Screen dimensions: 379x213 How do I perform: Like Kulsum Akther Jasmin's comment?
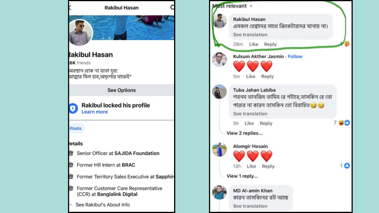[250, 76]
